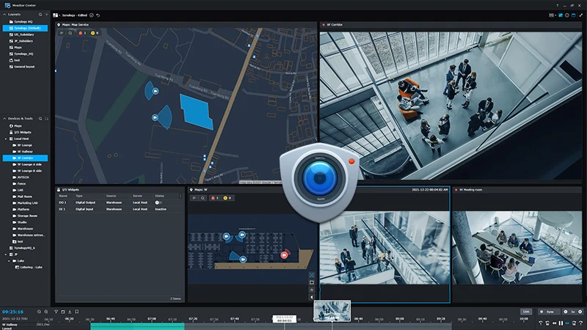This screenshot has height=330, width=587.
Task: Open the Devices & Tools sort/options icon
Action: pyautogui.click(x=46, y=119)
